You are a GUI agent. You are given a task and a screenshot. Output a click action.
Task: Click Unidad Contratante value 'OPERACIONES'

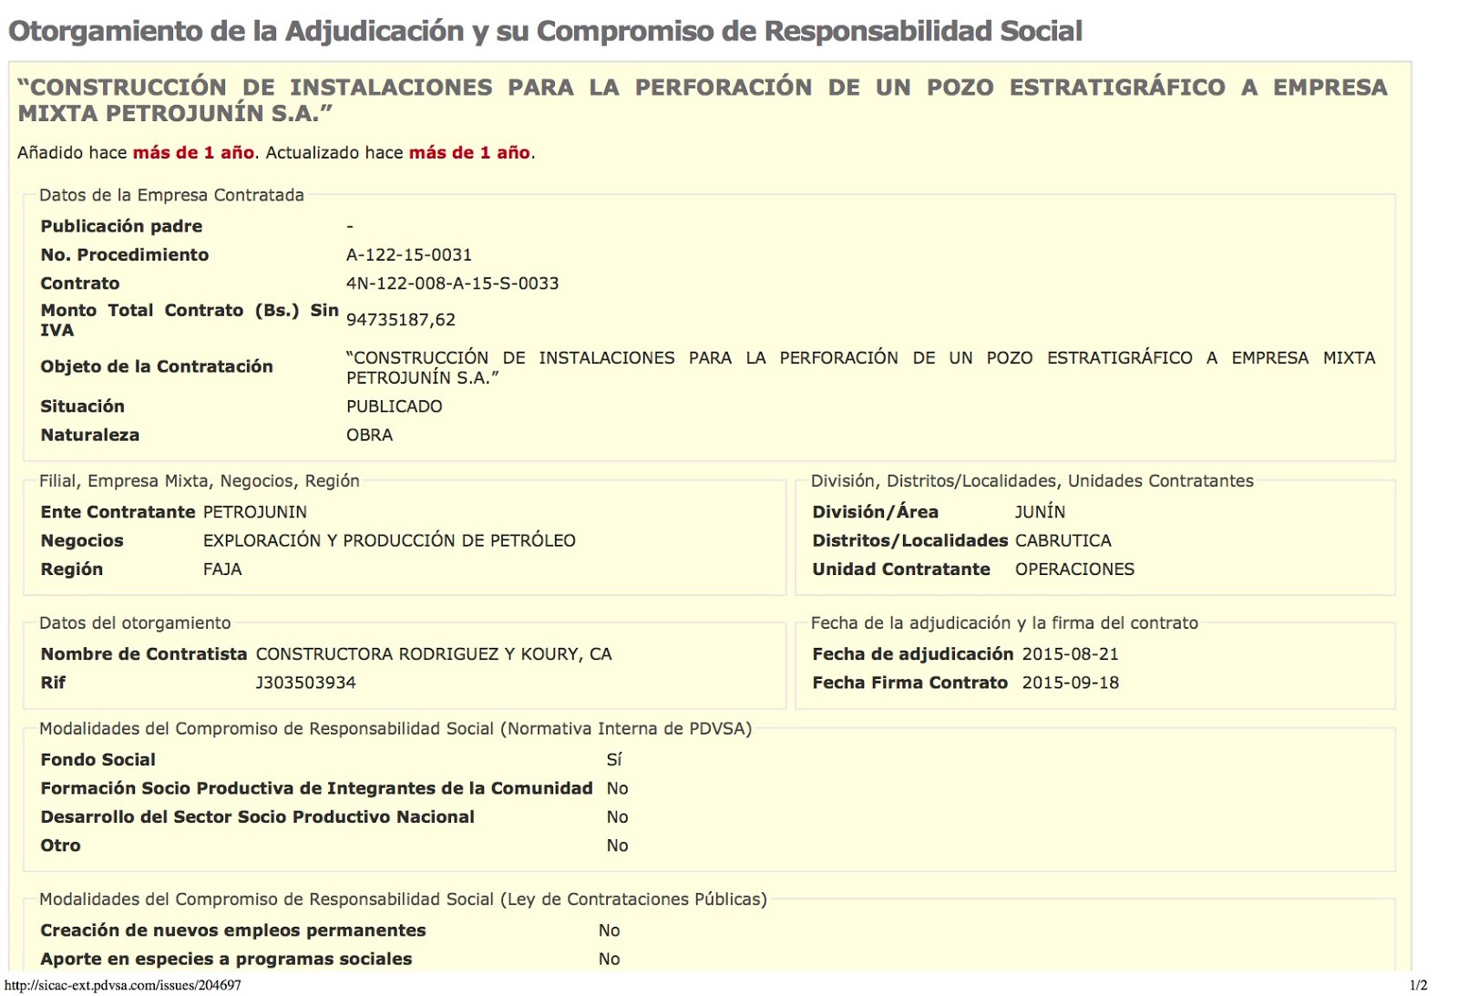click(1074, 570)
